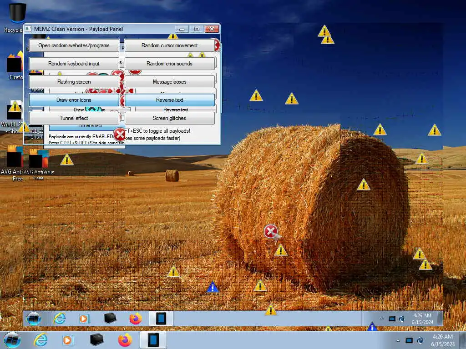Launch Internet Explorer from the Windows taskbar
Screen dimensions: 466x349
(41, 340)
